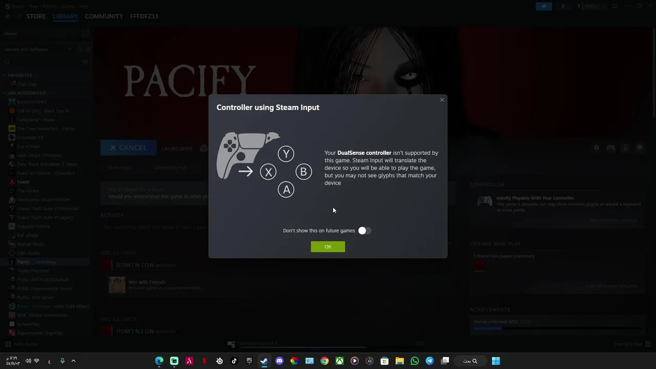Image resolution: width=656 pixels, height=369 pixels.
Task: Select Conqueror's Blade in the library
Action: coord(36,119)
